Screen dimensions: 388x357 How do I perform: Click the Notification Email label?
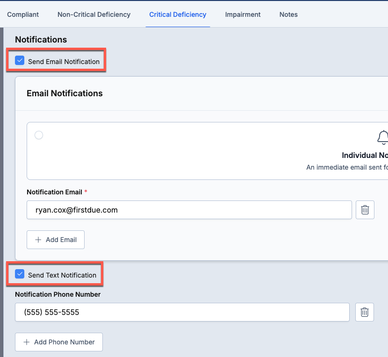coord(54,192)
